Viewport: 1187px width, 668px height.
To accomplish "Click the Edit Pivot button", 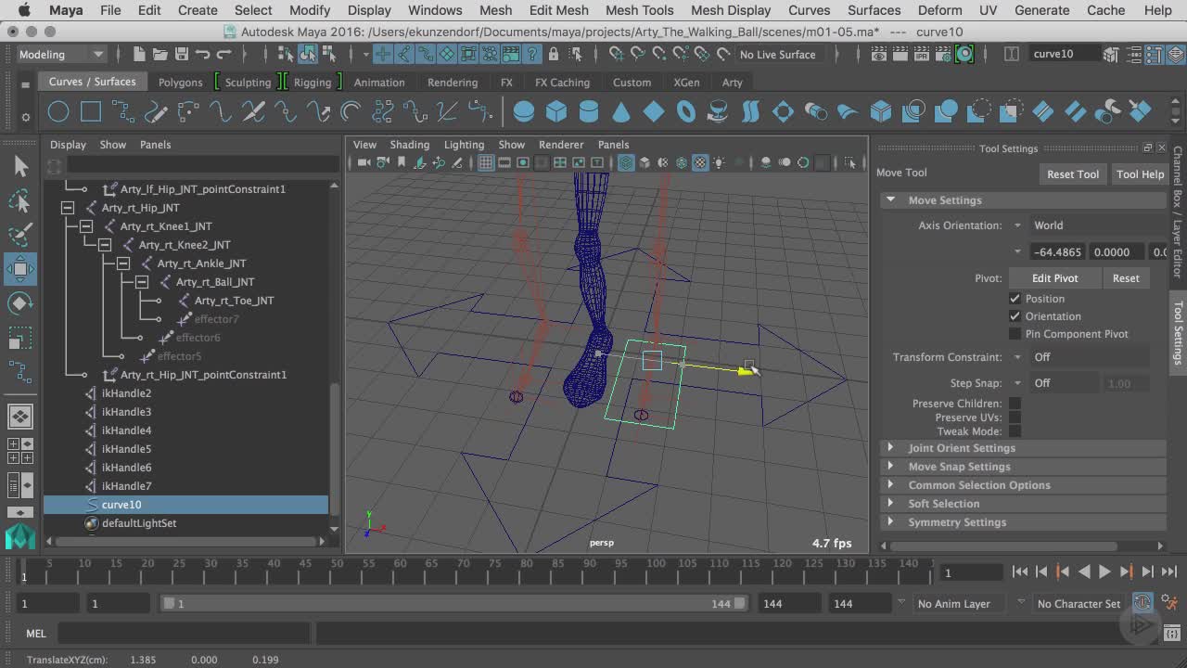I will click(x=1054, y=278).
